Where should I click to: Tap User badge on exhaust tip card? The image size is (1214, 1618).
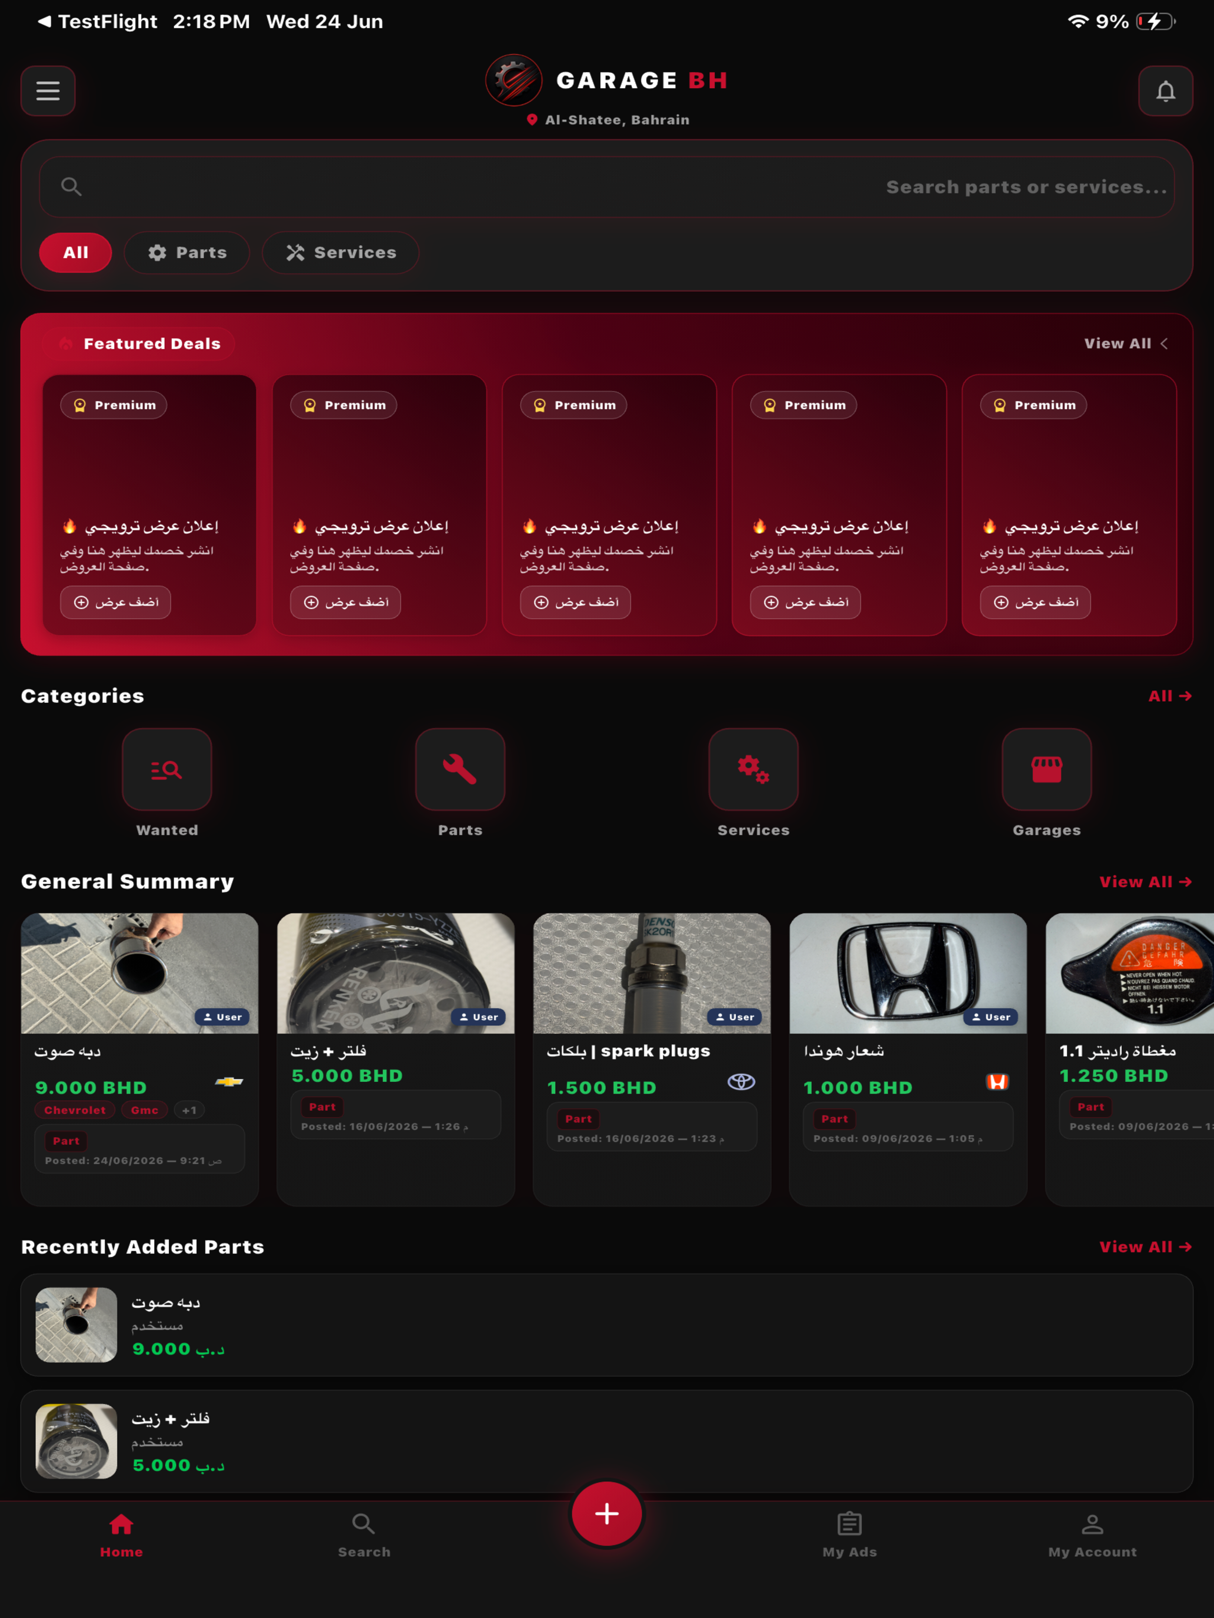point(222,1017)
